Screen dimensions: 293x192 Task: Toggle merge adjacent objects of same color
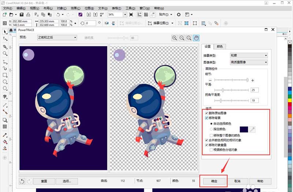[207, 140]
